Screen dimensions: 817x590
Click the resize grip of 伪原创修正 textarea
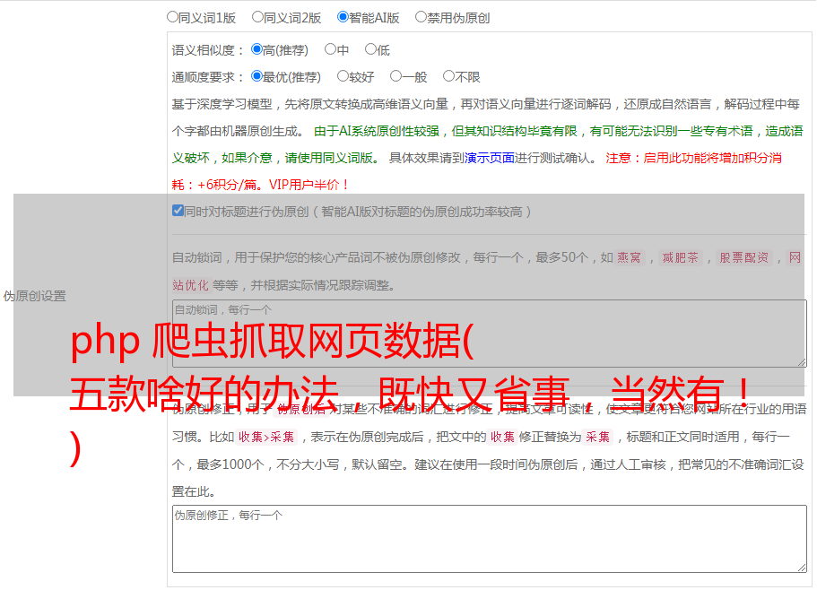click(802, 568)
